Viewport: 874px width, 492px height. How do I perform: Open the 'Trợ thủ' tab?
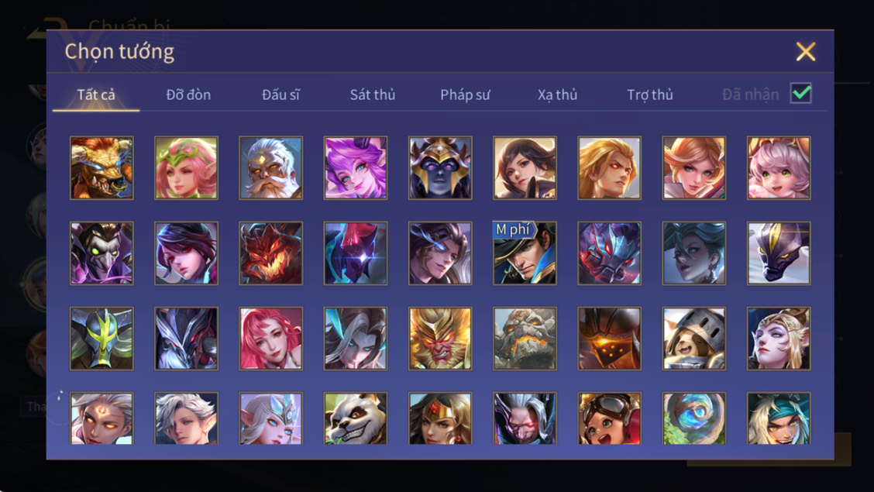650,95
